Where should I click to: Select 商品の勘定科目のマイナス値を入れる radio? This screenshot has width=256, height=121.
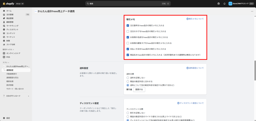coord(128,116)
